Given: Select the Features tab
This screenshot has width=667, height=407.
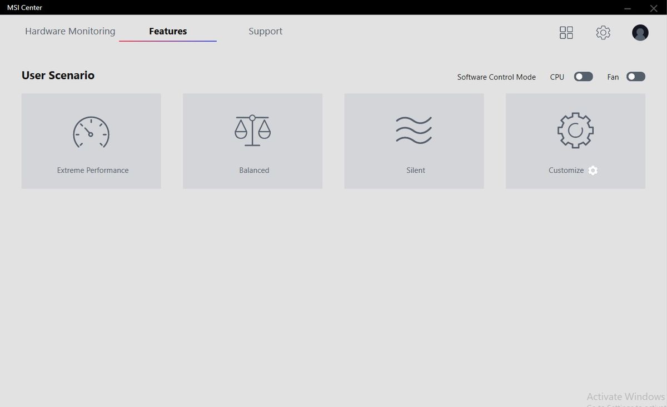Looking at the screenshot, I should click(x=168, y=31).
